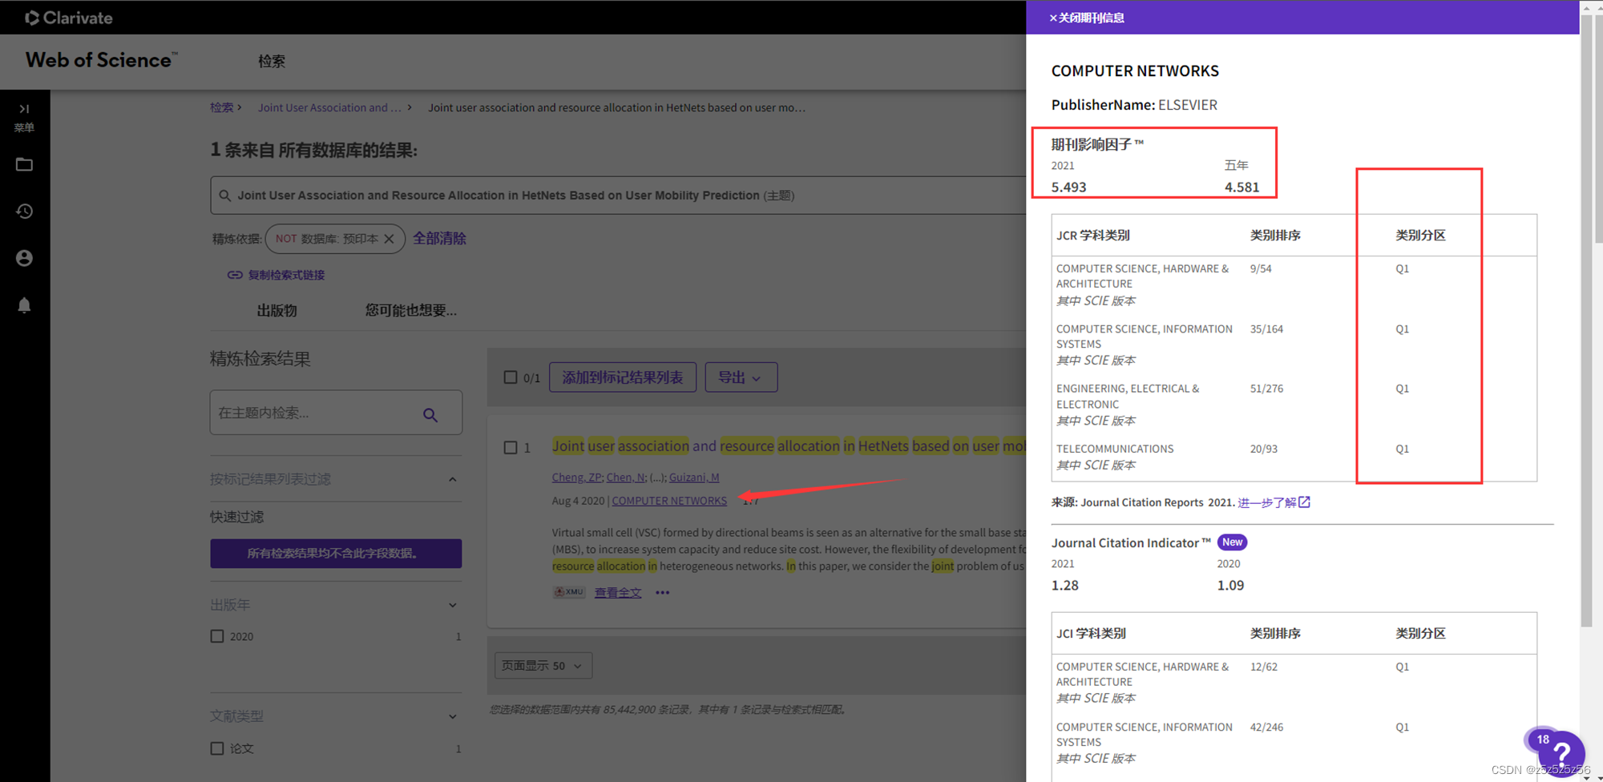Click the Web of Science logo text
This screenshot has height=782, width=1603.
[x=101, y=60]
